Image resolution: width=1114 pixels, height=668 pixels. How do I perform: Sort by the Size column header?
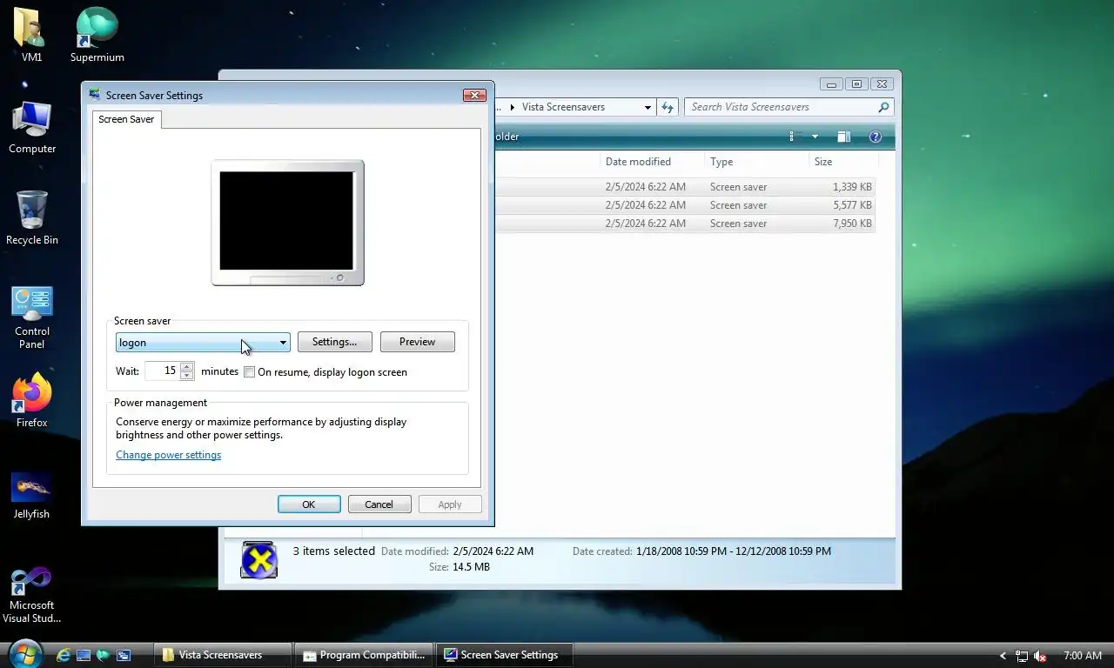point(842,162)
